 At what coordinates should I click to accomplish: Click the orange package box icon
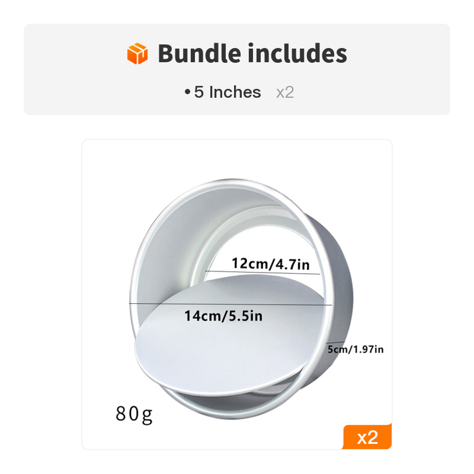tap(137, 54)
